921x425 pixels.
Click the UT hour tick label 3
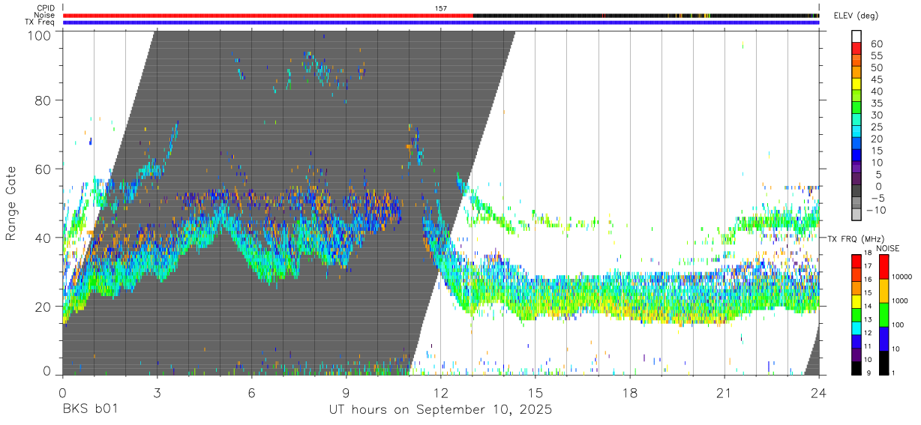point(157,392)
